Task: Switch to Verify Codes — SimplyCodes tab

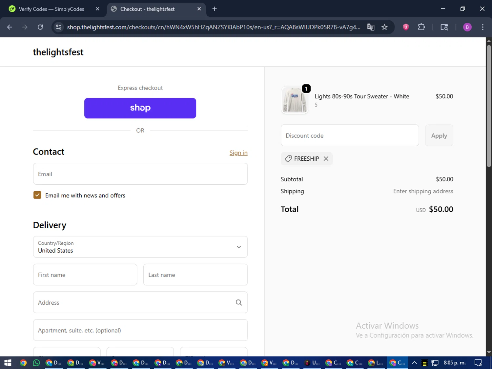Action: (x=51, y=9)
